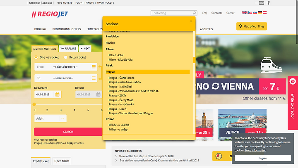Open TRAIN TICKETS top link
298x168 pixels.
pos(106,3)
